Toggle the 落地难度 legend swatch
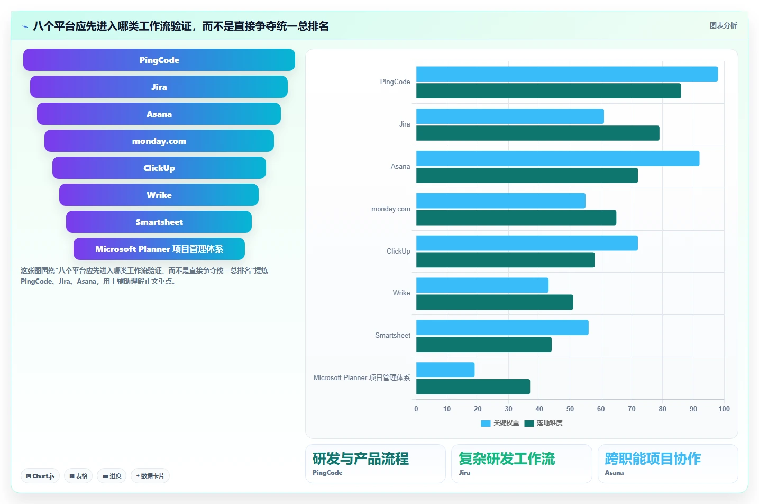The height and width of the screenshot is (504, 759). (529, 423)
